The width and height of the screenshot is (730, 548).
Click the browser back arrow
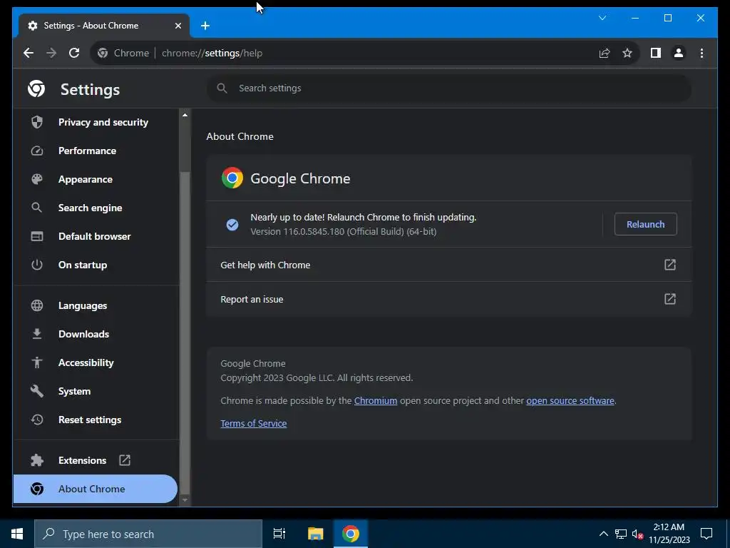click(x=29, y=53)
